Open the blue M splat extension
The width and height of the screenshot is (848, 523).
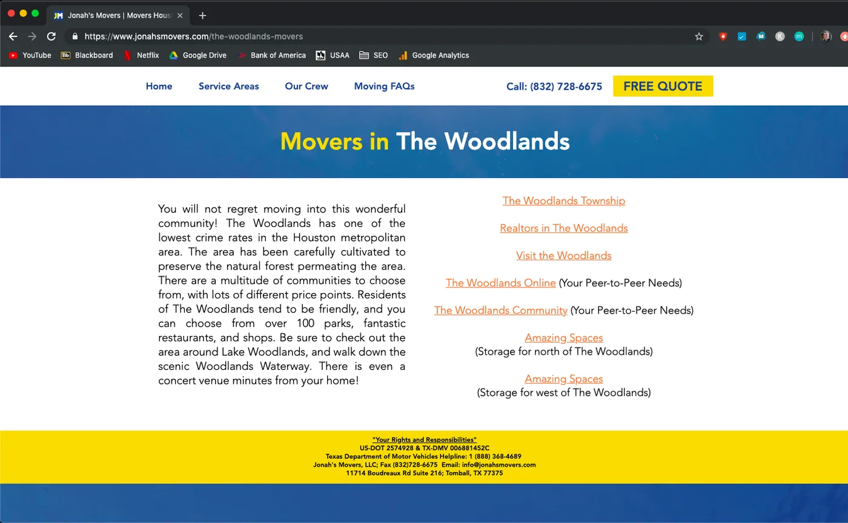tap(761, 36)
